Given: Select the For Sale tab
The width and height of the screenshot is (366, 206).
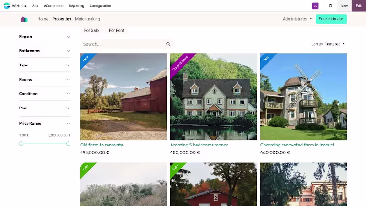Looking at the screenshot, I should [x=91, y=30].
